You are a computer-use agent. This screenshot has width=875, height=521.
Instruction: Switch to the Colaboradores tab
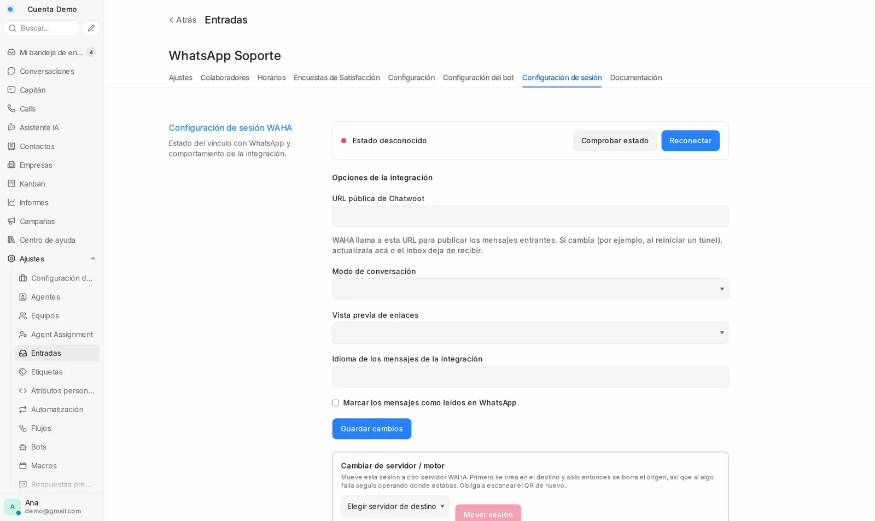[225, 78]
